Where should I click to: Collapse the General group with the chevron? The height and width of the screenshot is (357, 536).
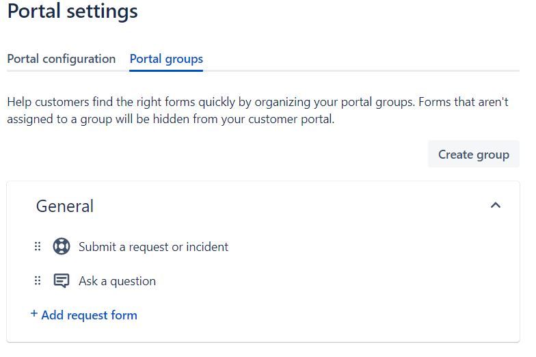(496, 205)
